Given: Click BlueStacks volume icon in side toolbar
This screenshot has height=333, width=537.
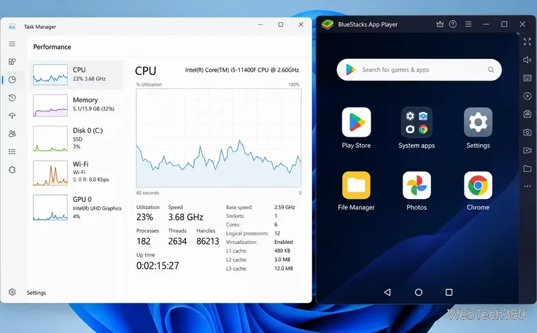Looking at the screenshot, I should coord(528,60).
